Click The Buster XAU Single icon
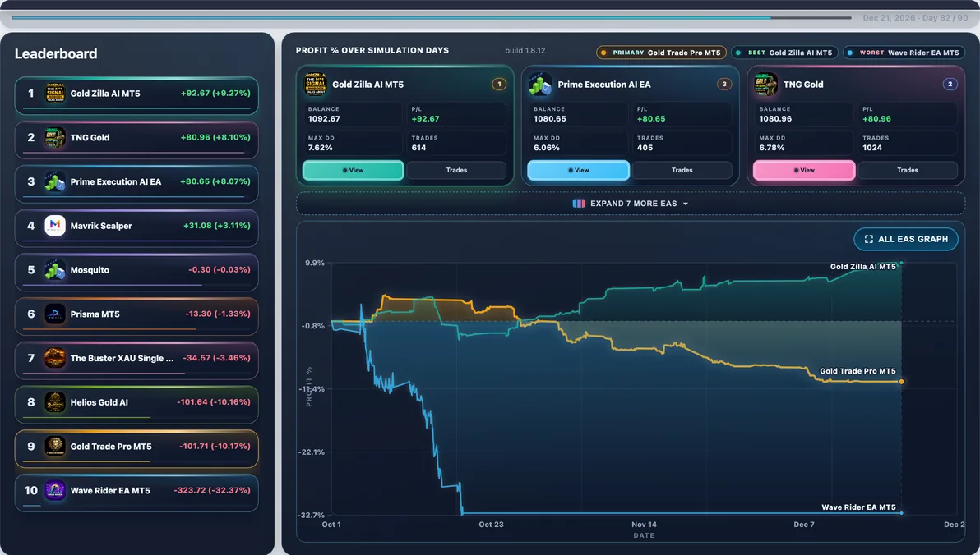This screenshot has height=555, width=980. [x=54, y=358]
